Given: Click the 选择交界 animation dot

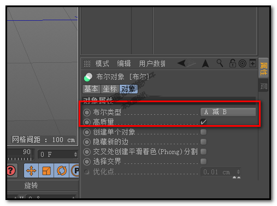Looking at the screenshot, I should tap(87, 162).
